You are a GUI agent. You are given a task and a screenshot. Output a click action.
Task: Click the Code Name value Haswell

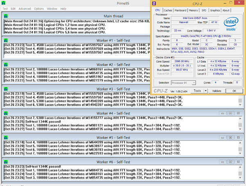point(183,22)
